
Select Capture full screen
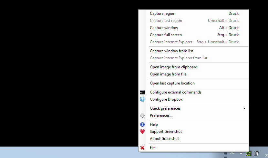click(193, 35)
